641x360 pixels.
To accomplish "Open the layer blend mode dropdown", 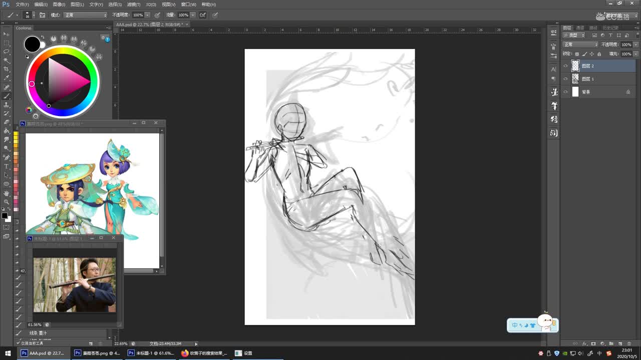I will tap(580, 44).
